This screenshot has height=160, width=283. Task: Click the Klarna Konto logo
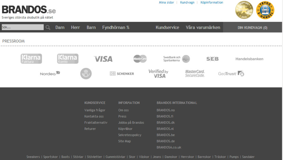(68, 59)
